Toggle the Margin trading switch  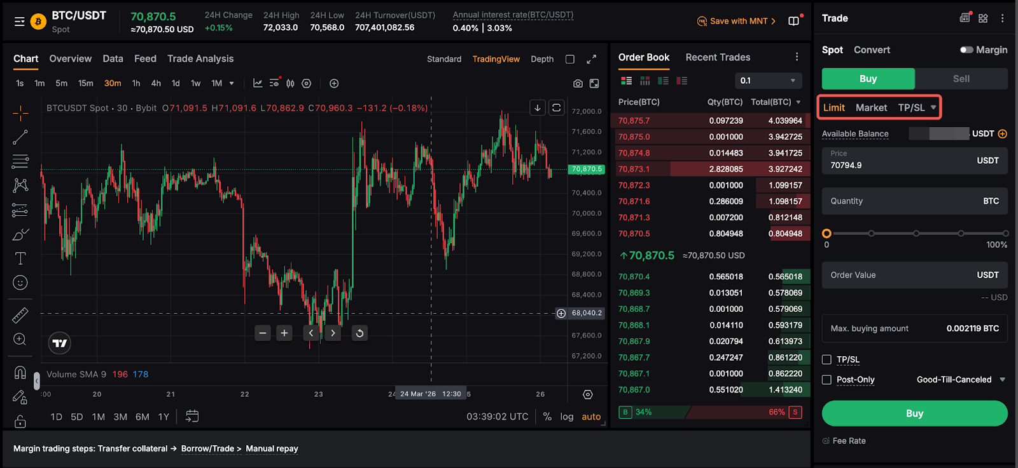(966, 50)
